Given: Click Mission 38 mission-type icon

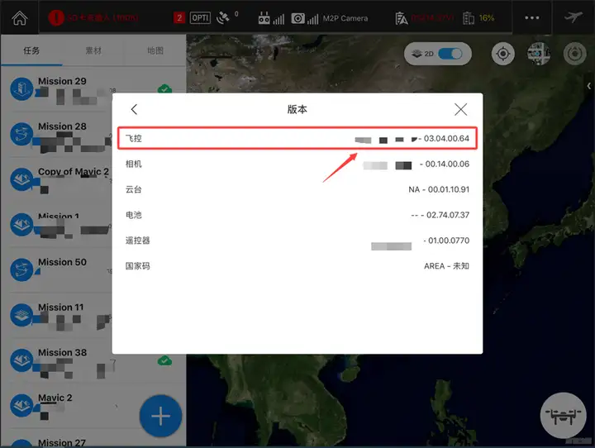Looking at the screenshot, I should click(x=21, y=360).
